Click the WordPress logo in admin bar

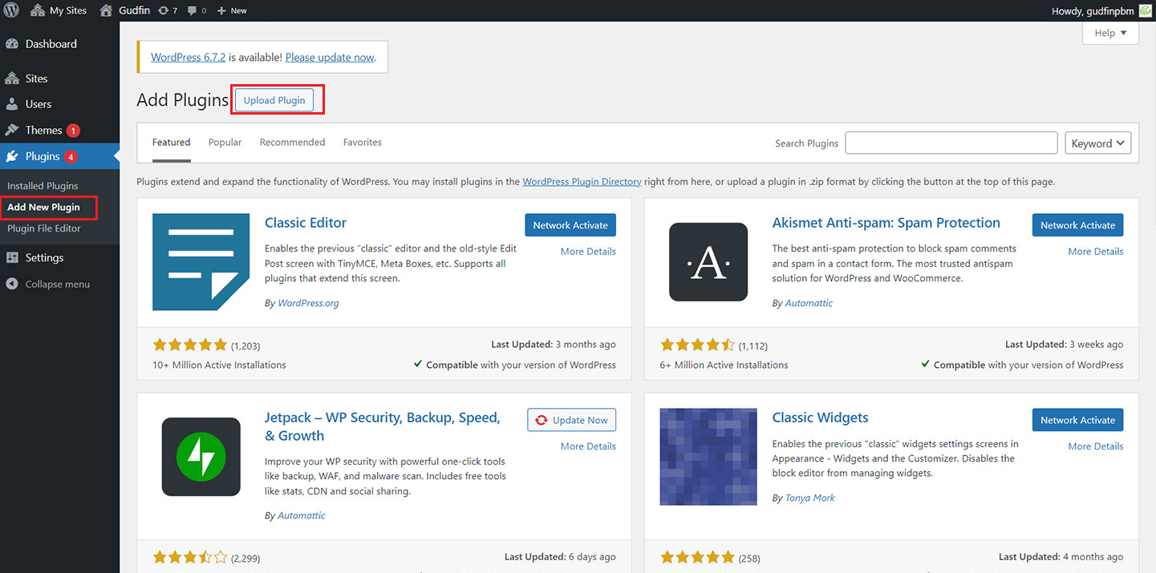(x=11, y=10)
